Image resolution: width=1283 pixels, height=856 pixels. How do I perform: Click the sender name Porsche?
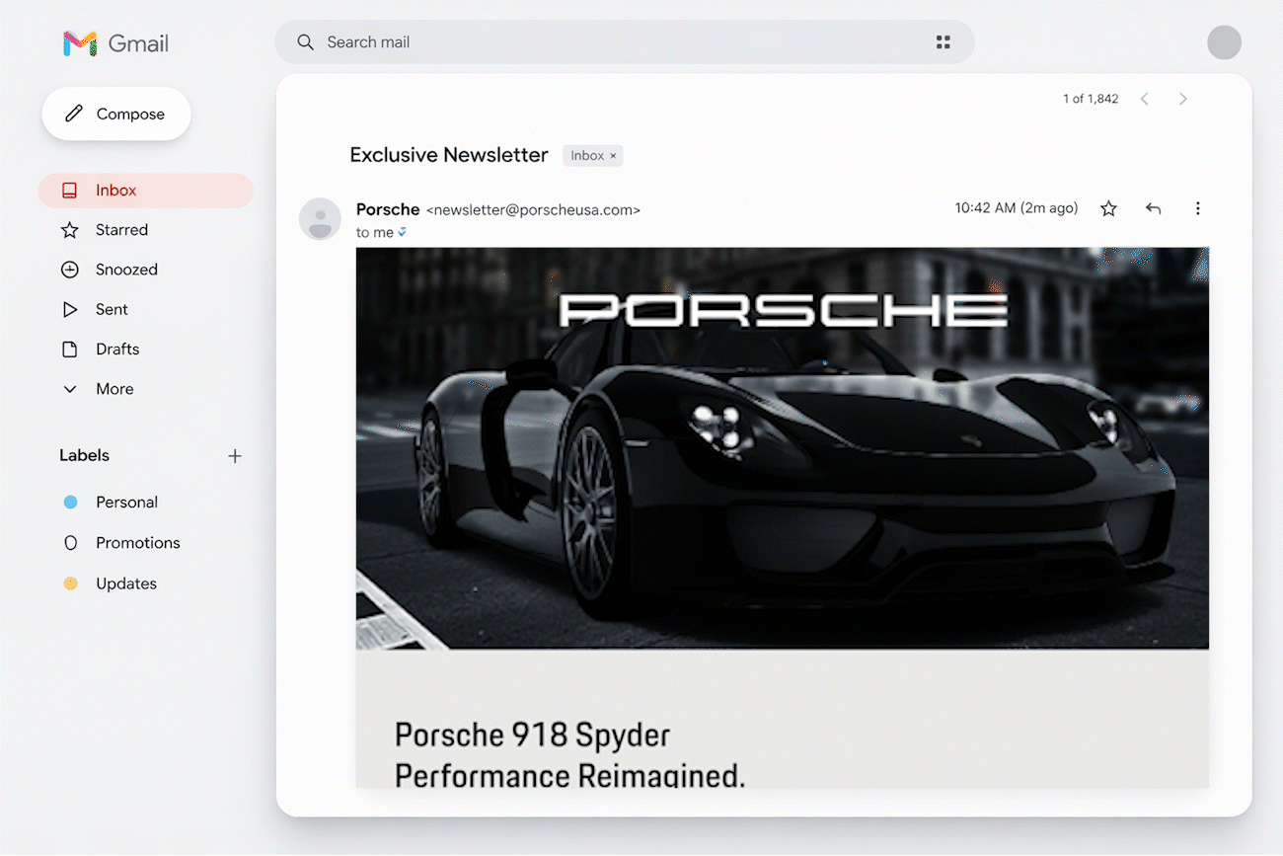tap(388, 209)
